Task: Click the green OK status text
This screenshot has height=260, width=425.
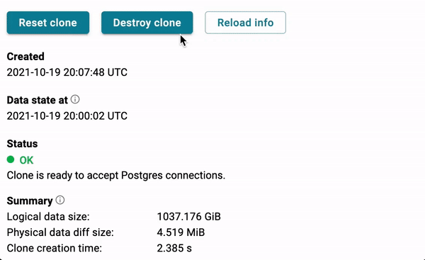Action: (26, 160)
